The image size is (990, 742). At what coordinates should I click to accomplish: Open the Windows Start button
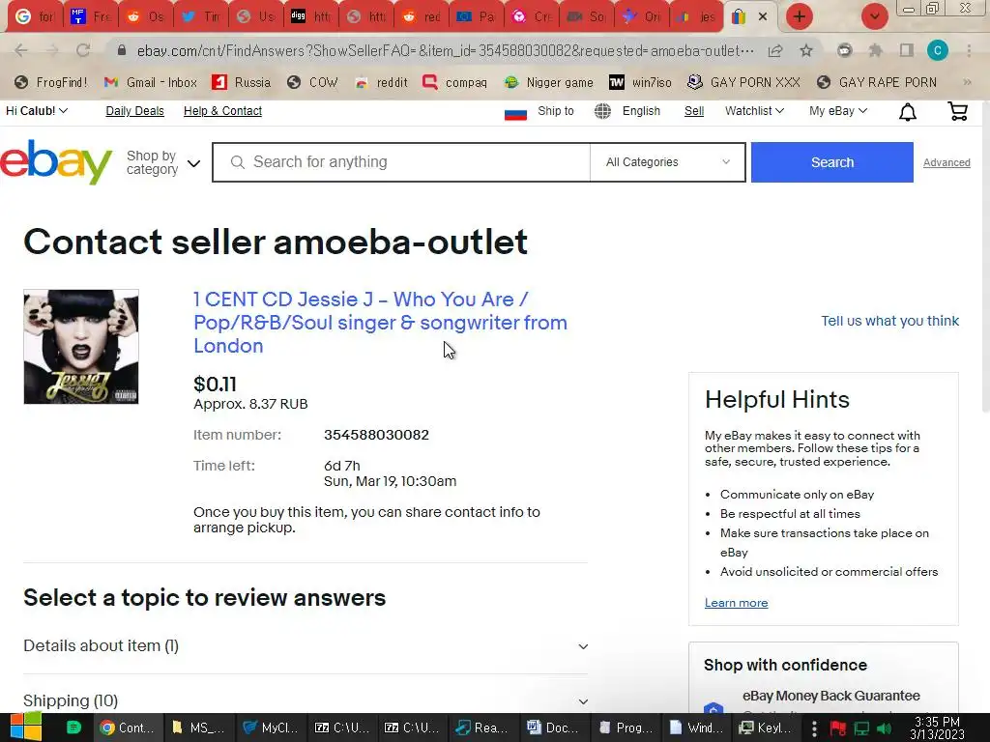(24, 727)
